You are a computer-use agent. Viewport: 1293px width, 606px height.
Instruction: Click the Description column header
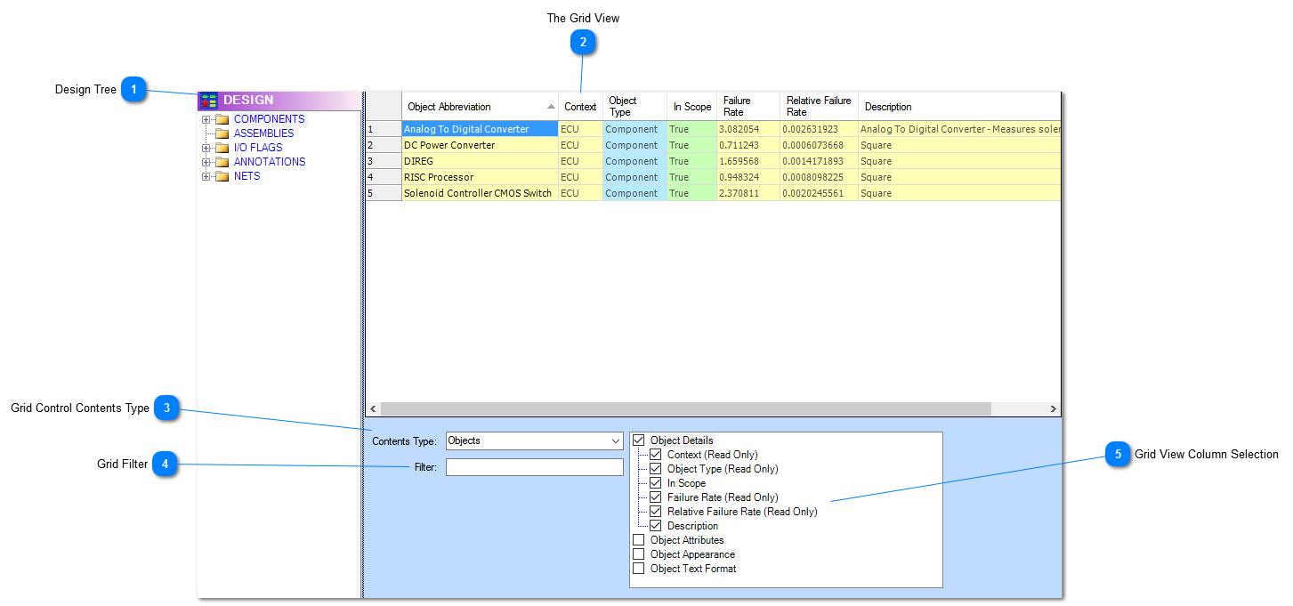tap(959, 107)
